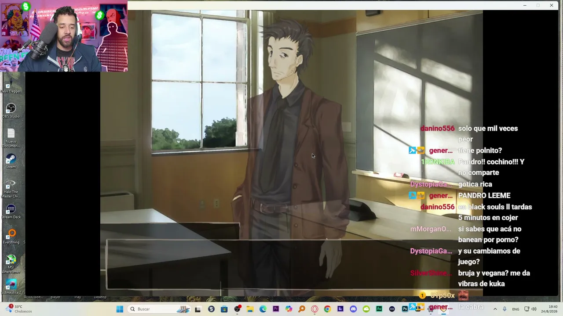
Task: Switch to Opera browser on the taskbar
Action: 314,309
